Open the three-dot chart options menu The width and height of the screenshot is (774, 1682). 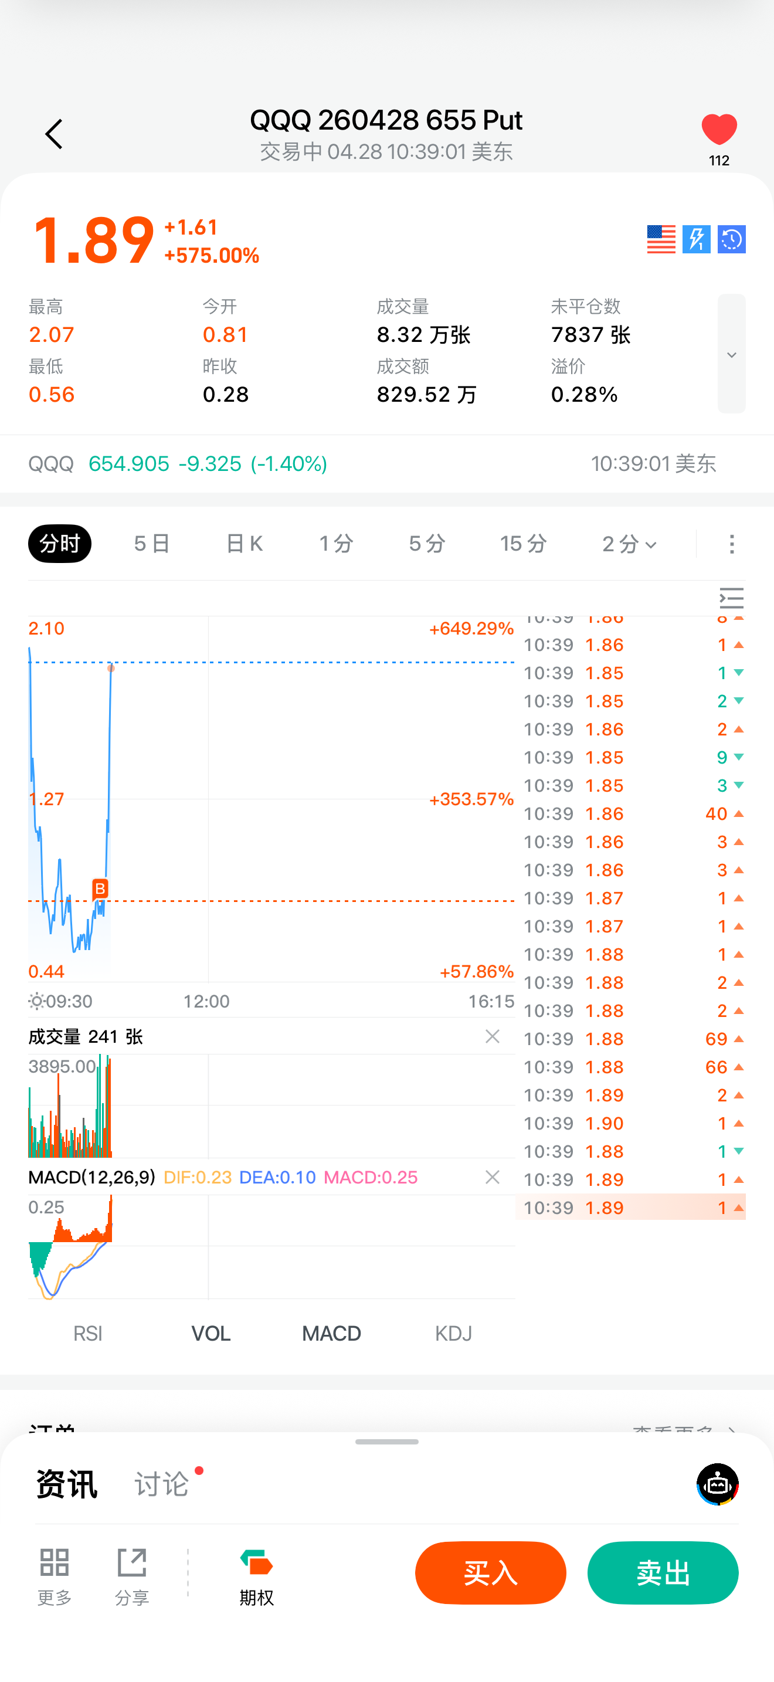(732, 543)
